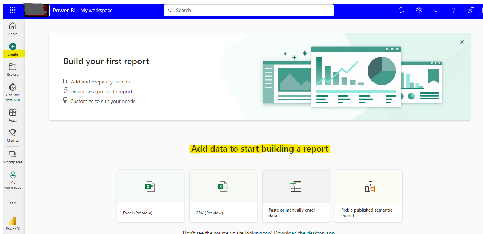Open Apps in left navigation
The width and height of the screenshot is (483, 234).
(x=13, y=115)
